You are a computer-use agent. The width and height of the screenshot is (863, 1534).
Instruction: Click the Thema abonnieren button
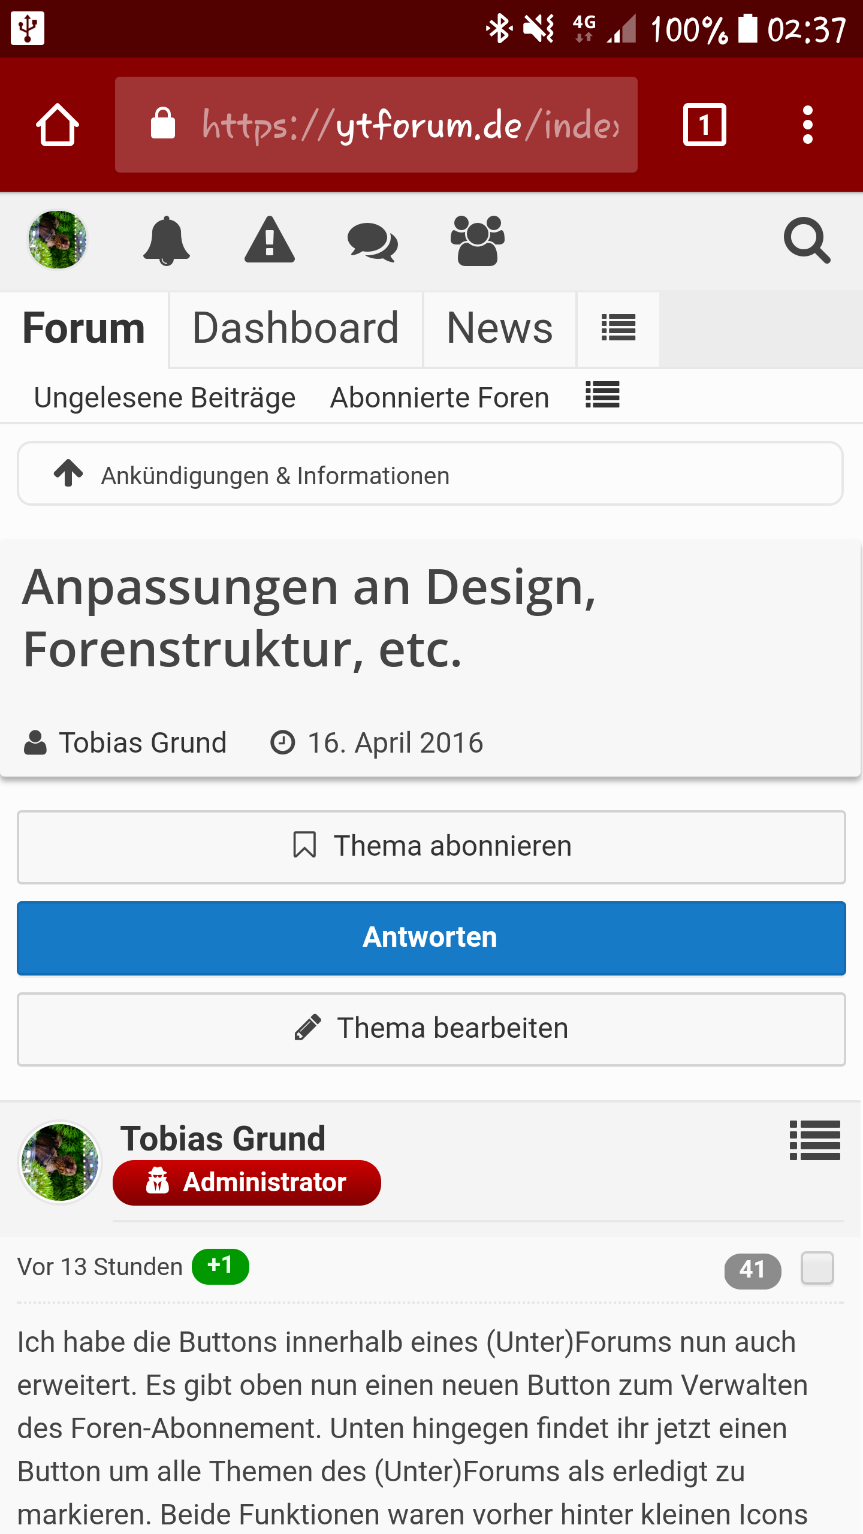tap(431, 847)
